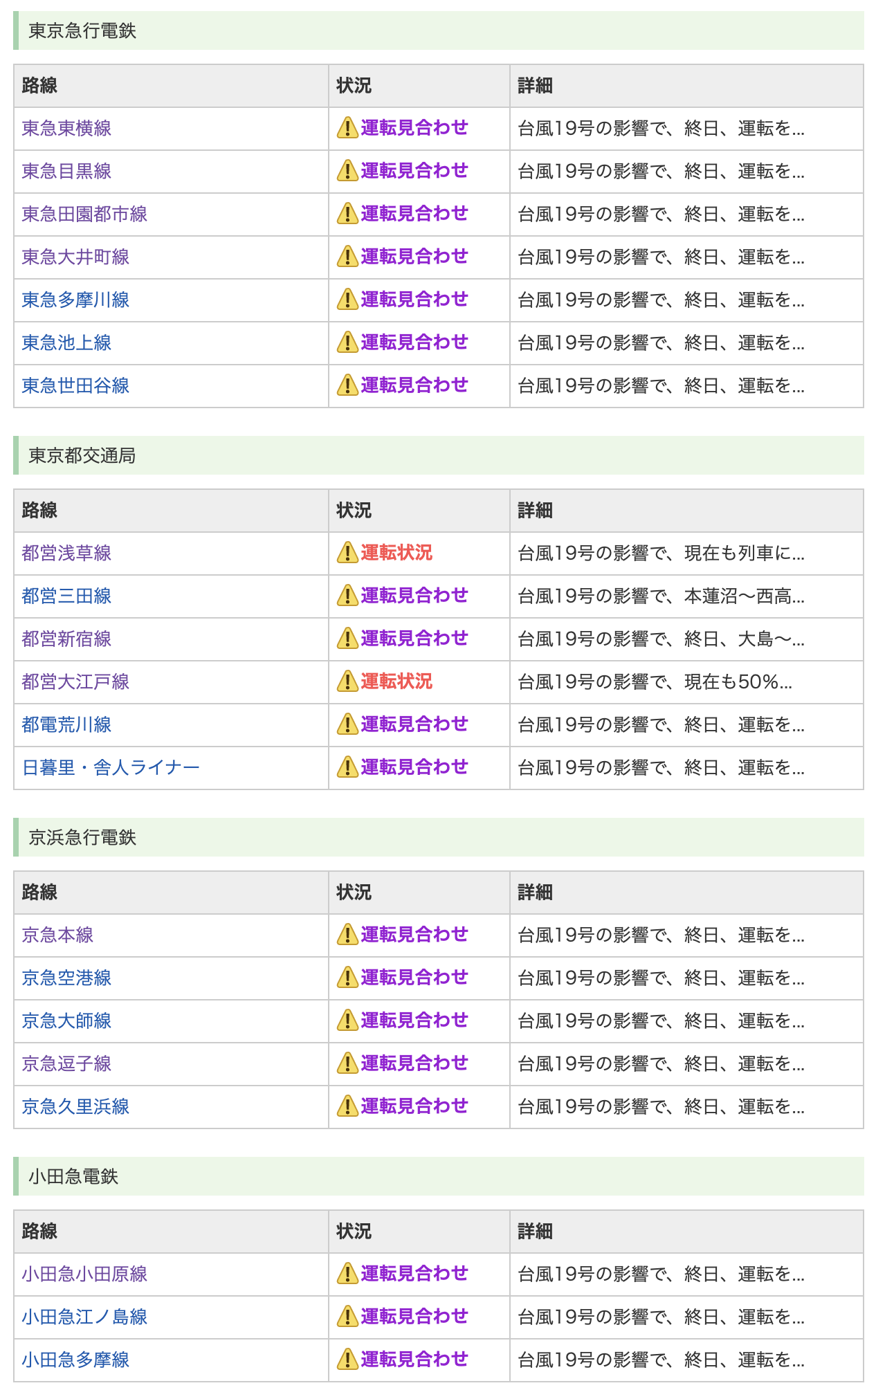
Task: Open the 東急多摩川線 line link
Action: [75, 300]
